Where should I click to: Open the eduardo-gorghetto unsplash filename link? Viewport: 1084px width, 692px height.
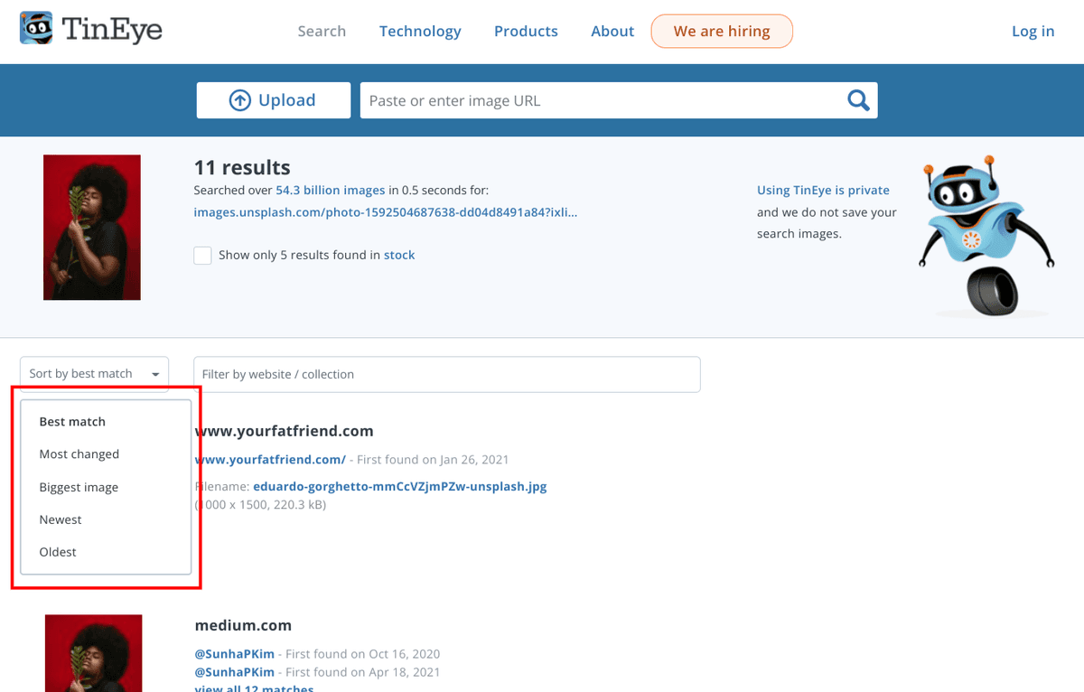tap(400, 486)
